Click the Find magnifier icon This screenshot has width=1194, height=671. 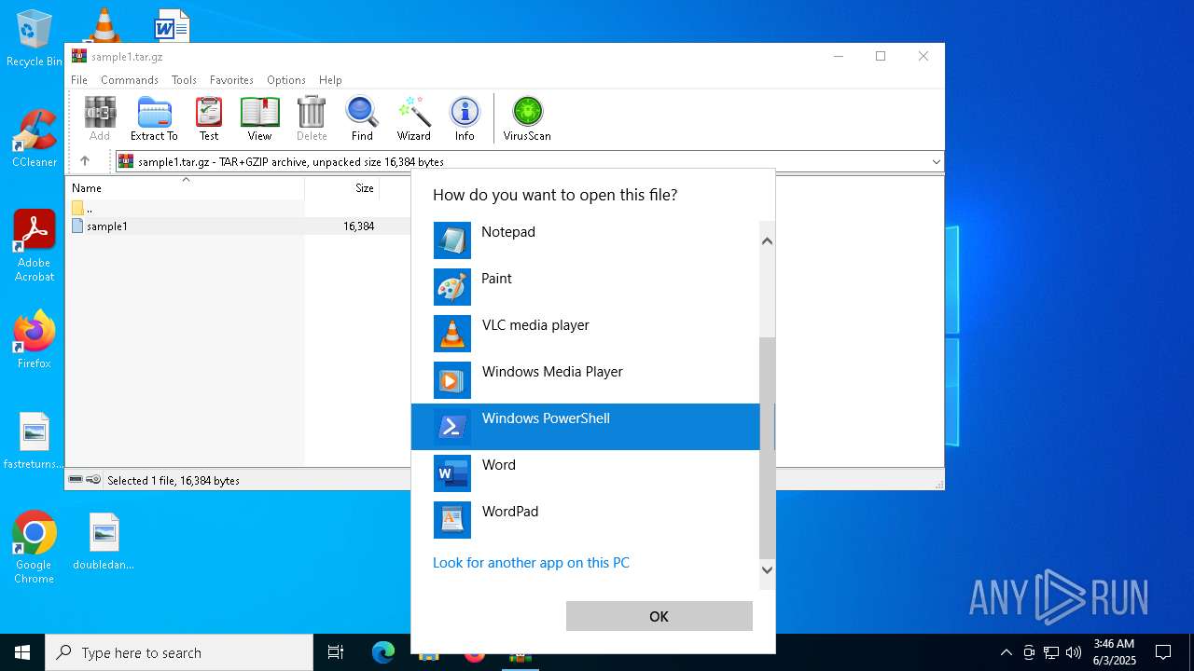click(362, 118)
